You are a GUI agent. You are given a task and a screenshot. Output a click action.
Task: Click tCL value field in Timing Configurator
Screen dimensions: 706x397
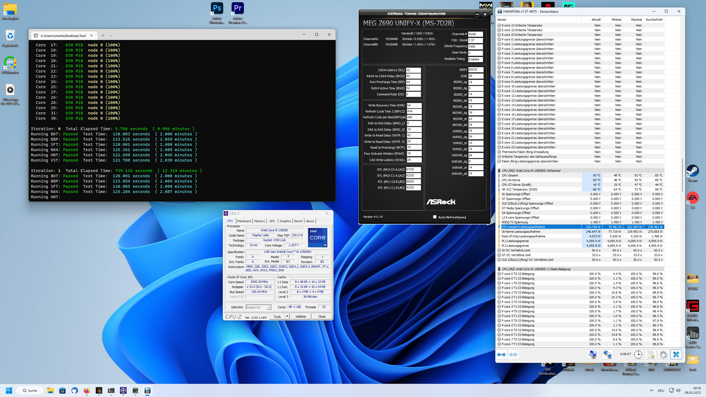coord(413,70)
